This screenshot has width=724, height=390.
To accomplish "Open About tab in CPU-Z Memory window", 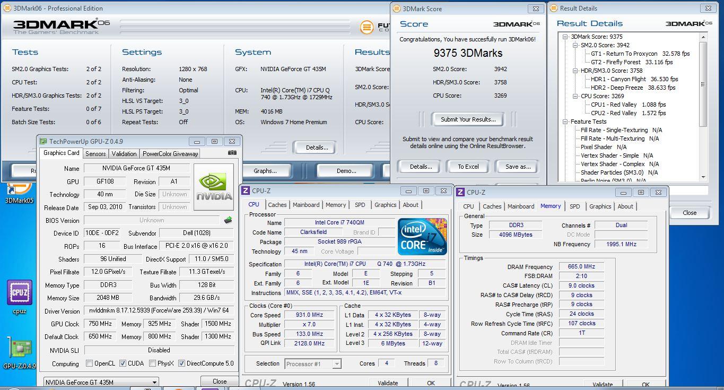I will (625, 206).
